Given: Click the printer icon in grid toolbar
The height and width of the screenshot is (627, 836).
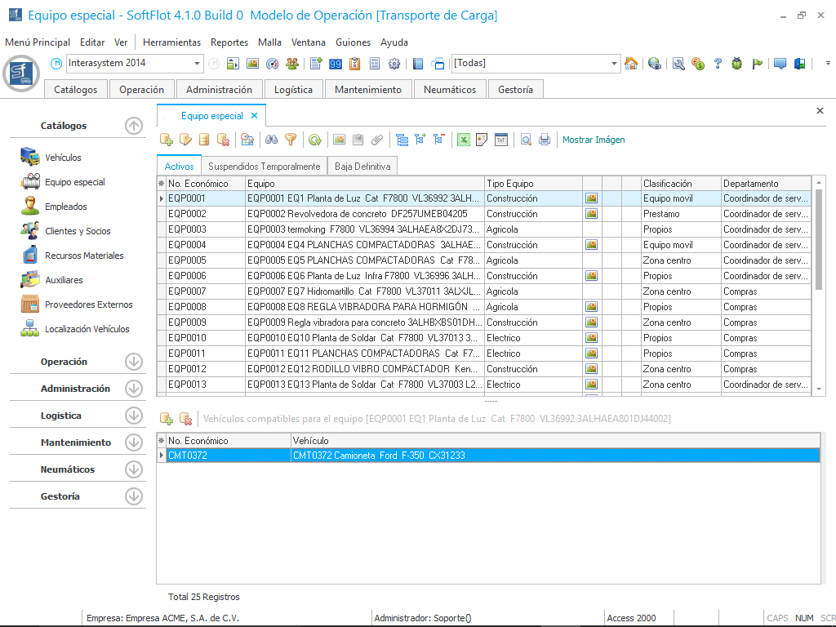Looking at the screenshot, I should (x=545, y=140).
